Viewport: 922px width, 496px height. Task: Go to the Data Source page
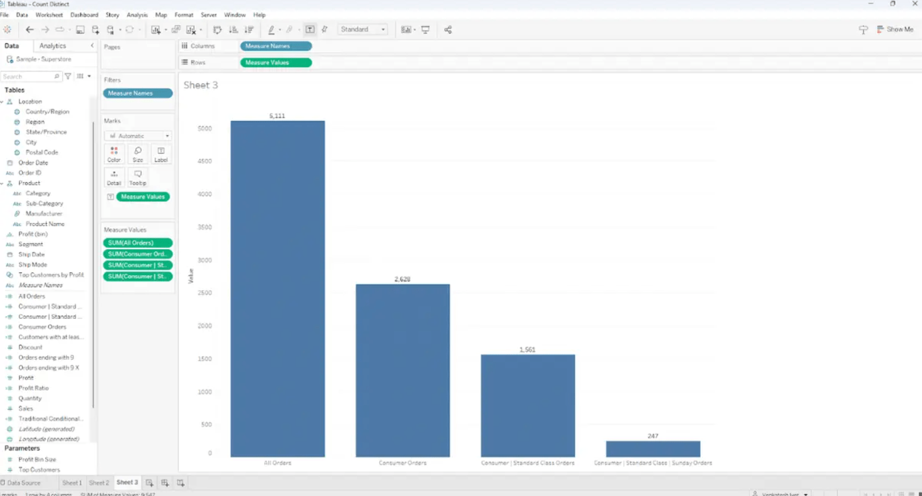21,483
